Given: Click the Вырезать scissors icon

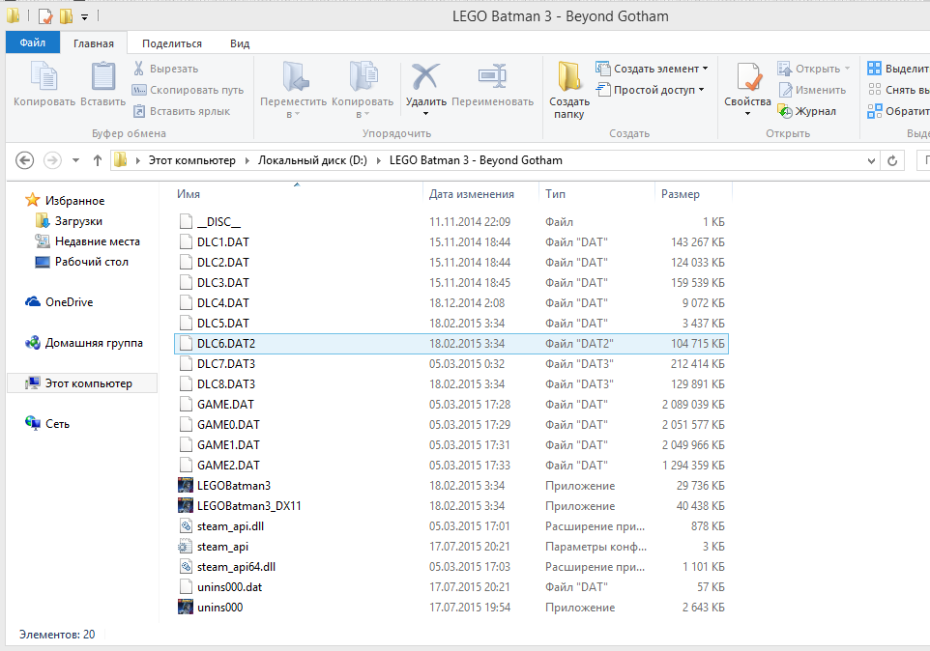Looking at the screenshot, I should point(139,69).
